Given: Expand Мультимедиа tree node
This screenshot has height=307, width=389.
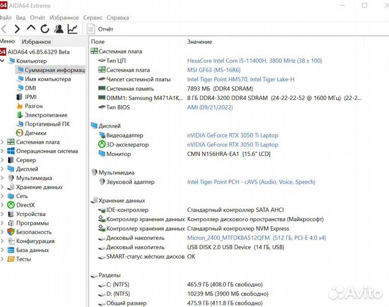Looking at the screenshot, I should pyautogui.click(x=2, y=178).
